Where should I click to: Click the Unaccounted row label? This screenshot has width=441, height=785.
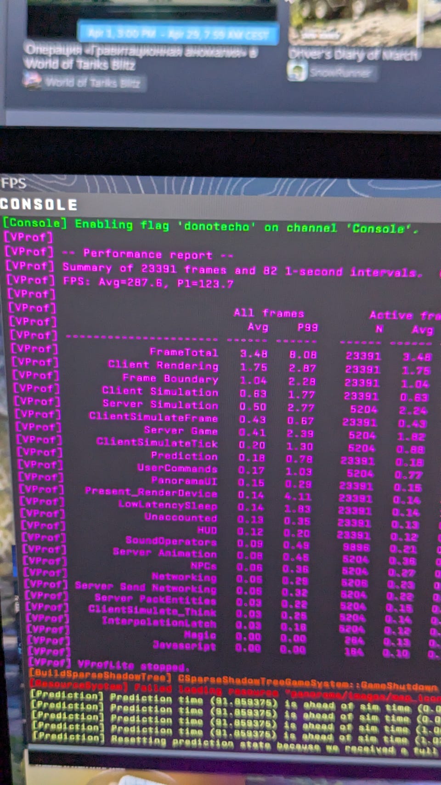pos(181,517)
